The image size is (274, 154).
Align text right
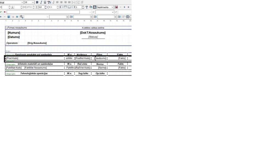tap(65, 2)
